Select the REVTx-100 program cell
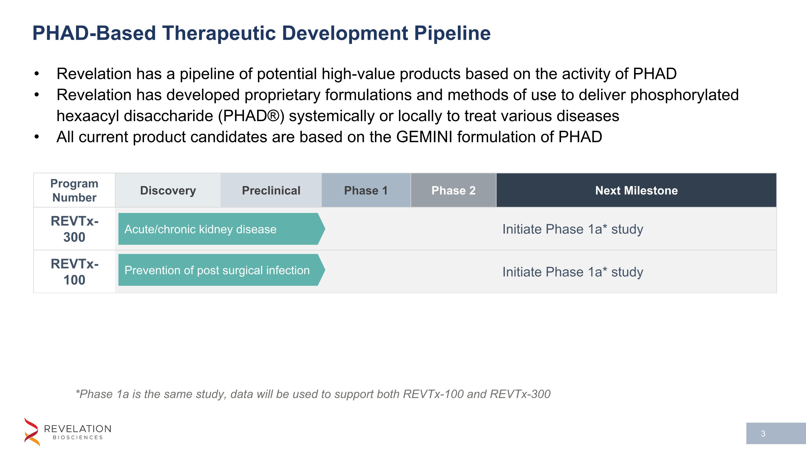Image resolution: width=806 pixels, height=453 pixels. coord(74,272)
